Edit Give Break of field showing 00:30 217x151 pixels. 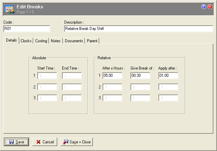point(140,76)
